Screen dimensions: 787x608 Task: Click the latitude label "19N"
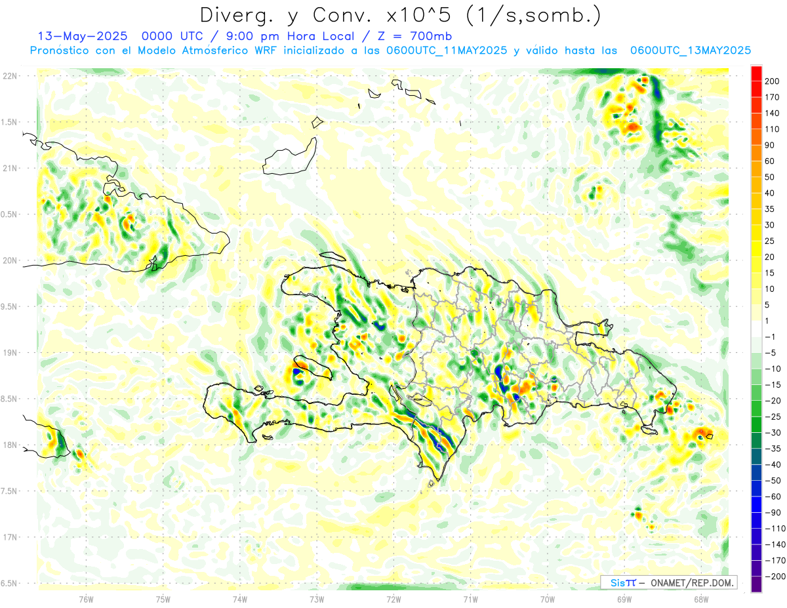10,352
